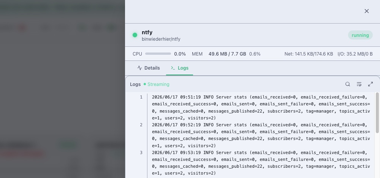
Task: Click the MEM label
Action: tap(197, 54)
